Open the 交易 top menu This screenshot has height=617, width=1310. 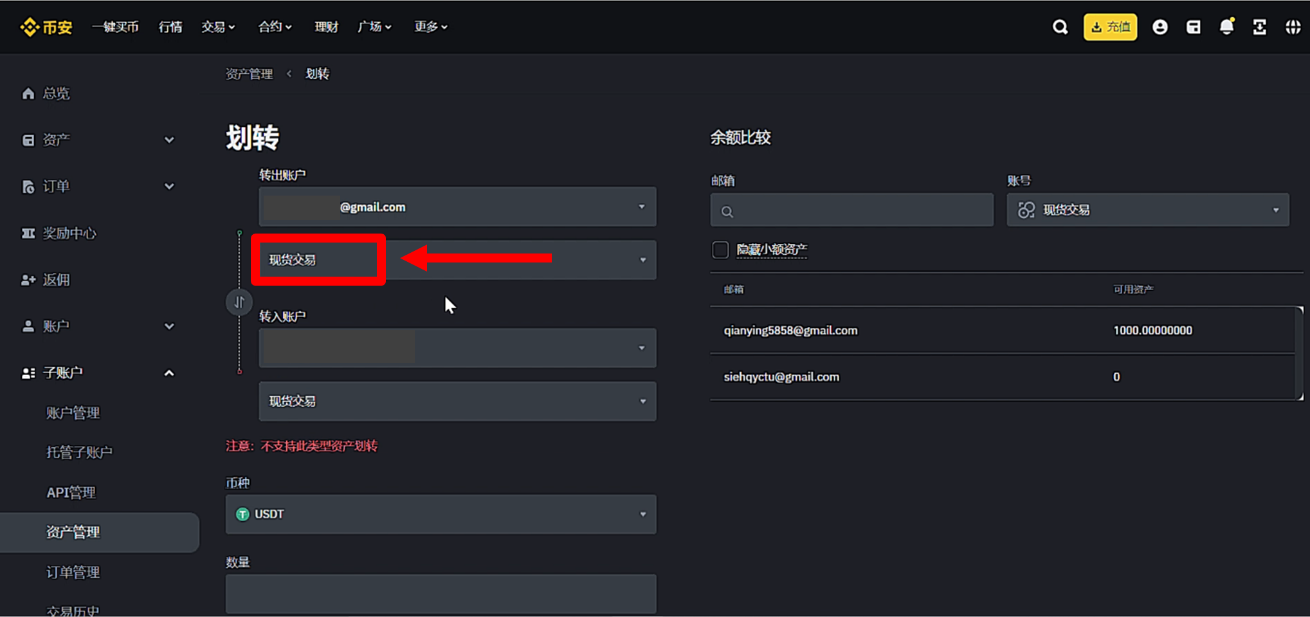pyautogui.click(x=217, y=27)
